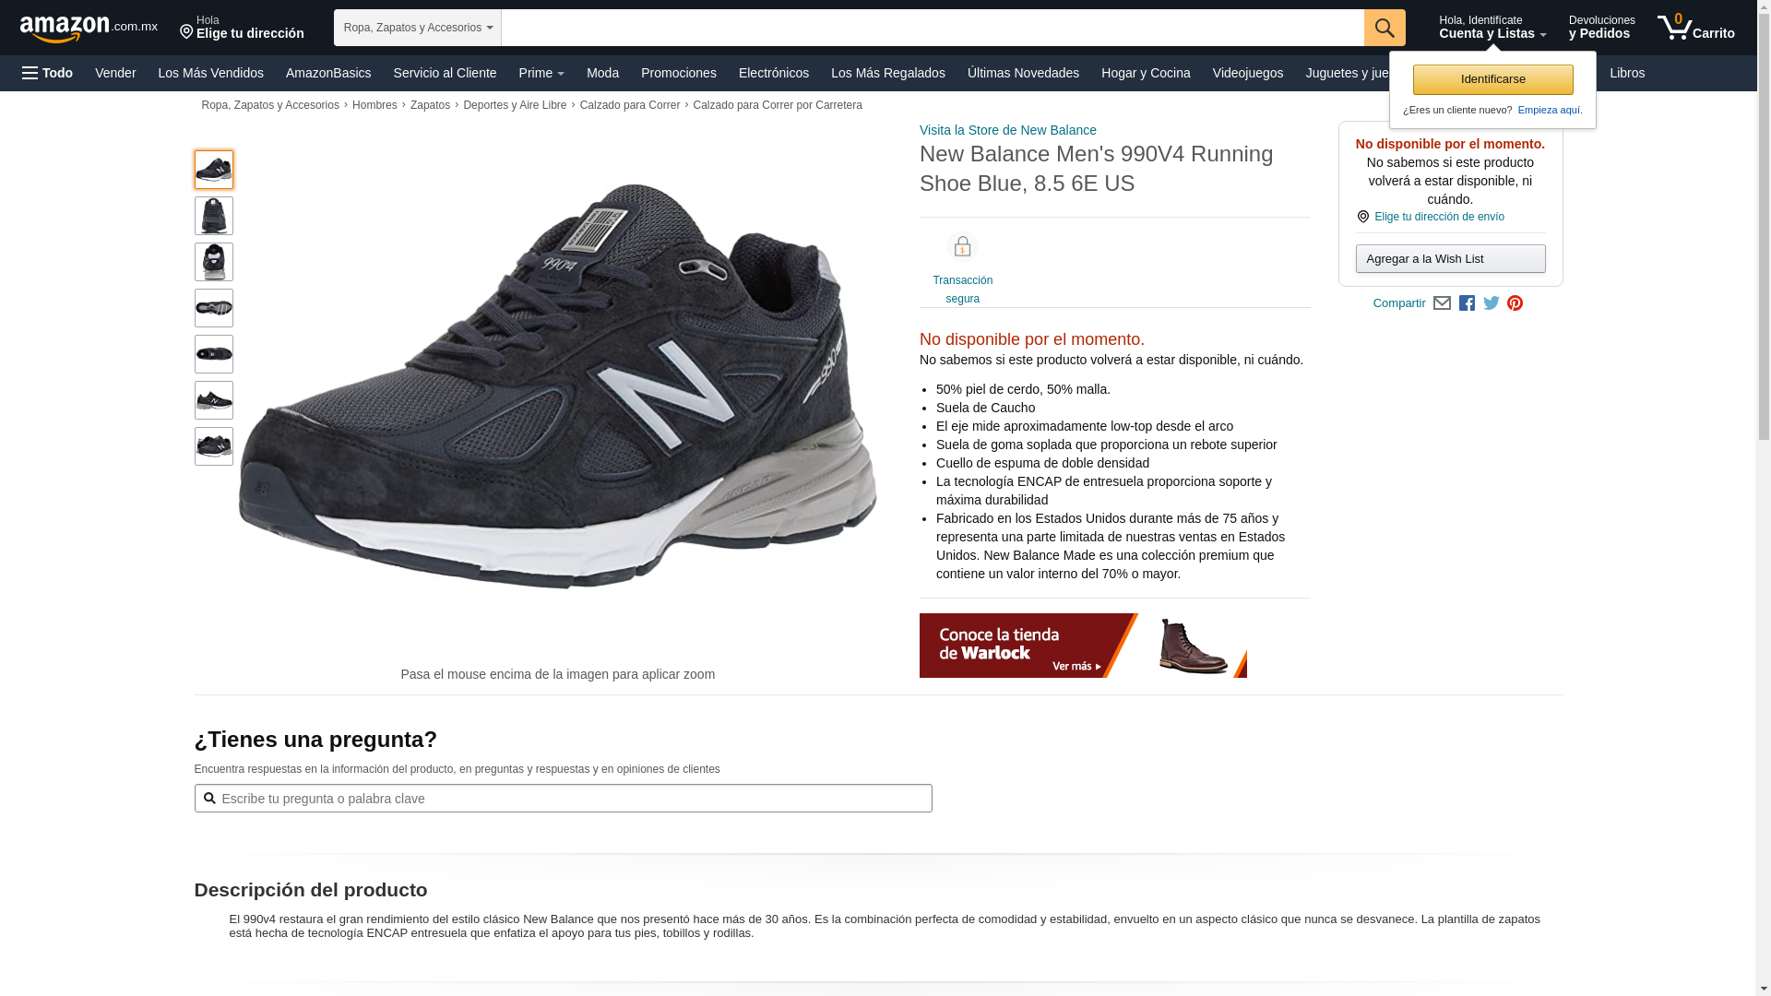This screenshot has height=996, width=1771.
Task: Open the shopping cart icon
Action: (1695, 27)
